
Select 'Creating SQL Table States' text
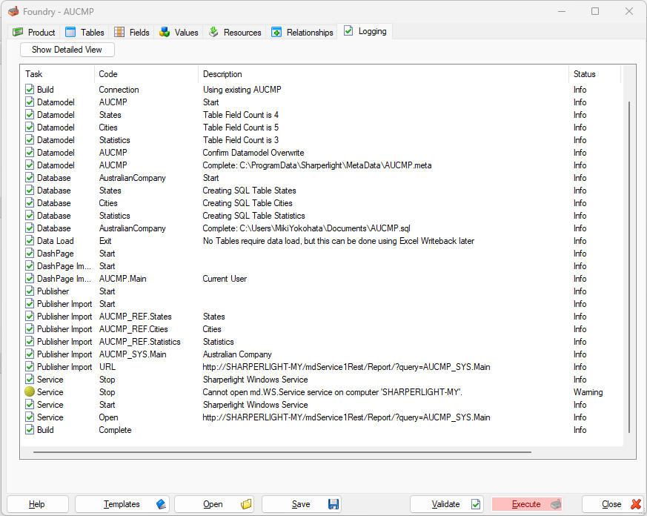coord(249,191)
